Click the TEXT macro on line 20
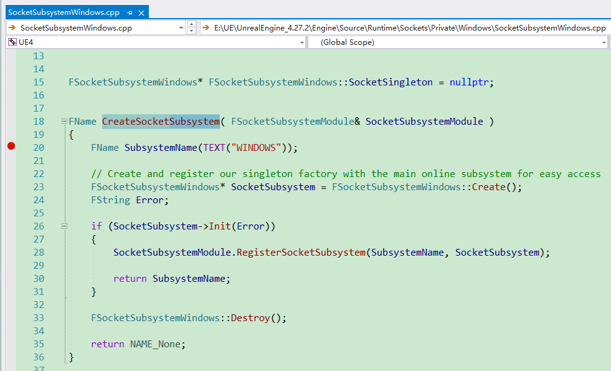The width and height of the screenshot is (611, 371). click(214, 147)
